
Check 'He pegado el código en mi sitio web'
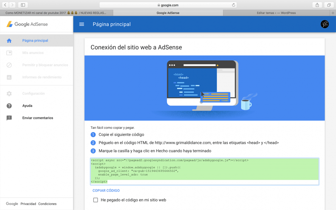pos(96,200)
